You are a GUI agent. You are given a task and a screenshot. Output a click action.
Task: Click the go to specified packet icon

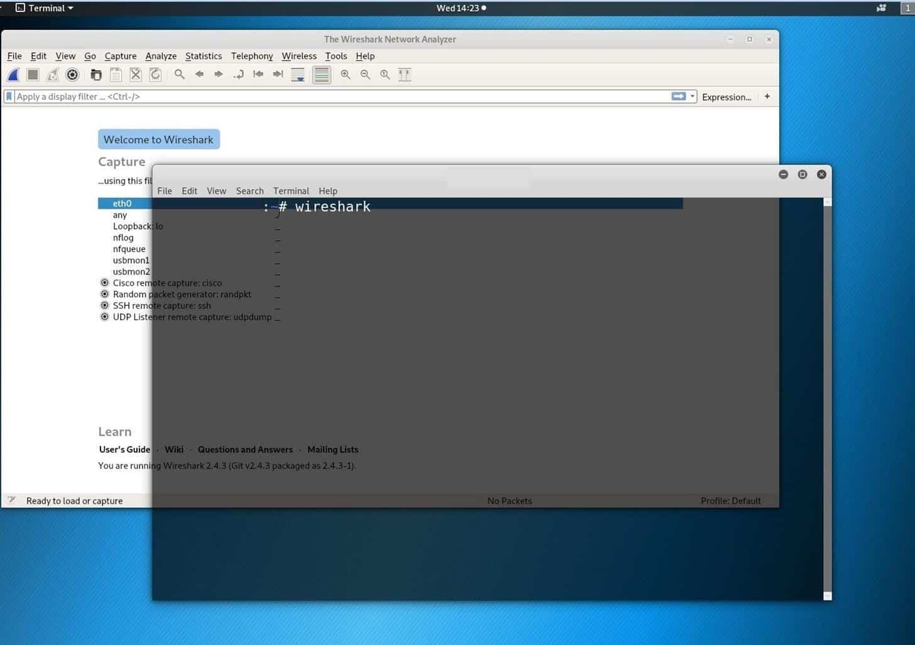coord(239,74)
